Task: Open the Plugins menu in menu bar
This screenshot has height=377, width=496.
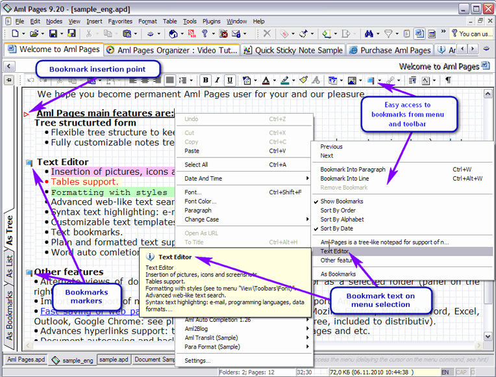Action: (x=211, y=21)
